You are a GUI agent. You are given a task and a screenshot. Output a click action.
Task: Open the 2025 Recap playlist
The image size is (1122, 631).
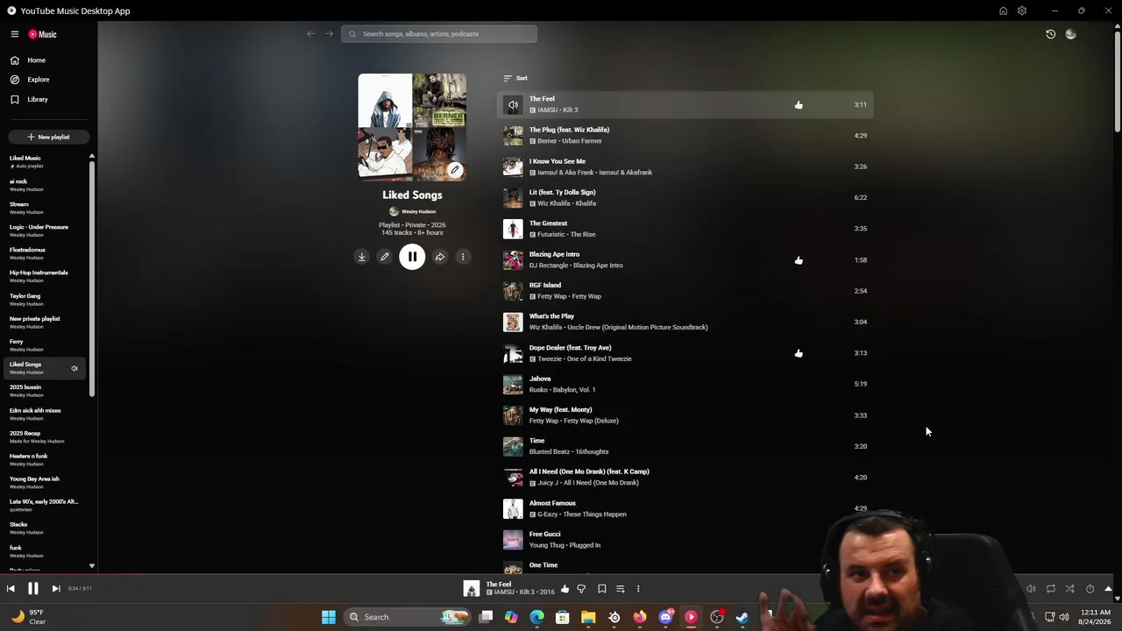click(44, 436)
